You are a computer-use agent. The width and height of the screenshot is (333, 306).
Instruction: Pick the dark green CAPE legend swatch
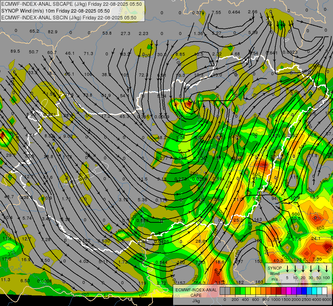[238, 291]
